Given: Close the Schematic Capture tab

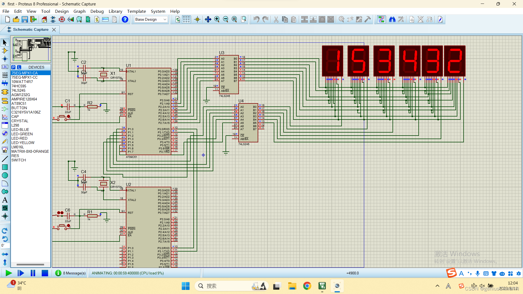Looking at the screenshot, I should point(54,30).
